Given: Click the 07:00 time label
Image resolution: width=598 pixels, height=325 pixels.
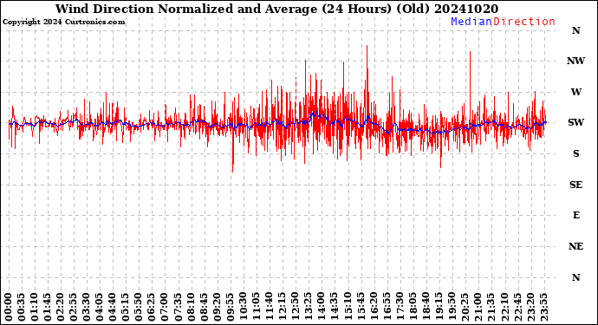Looking at the screenshot, I should [x=166, y=307].
